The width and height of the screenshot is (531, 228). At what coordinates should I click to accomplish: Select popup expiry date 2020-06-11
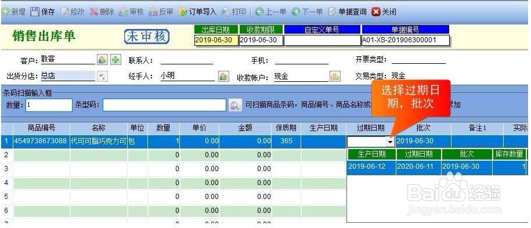pos(418,167)
